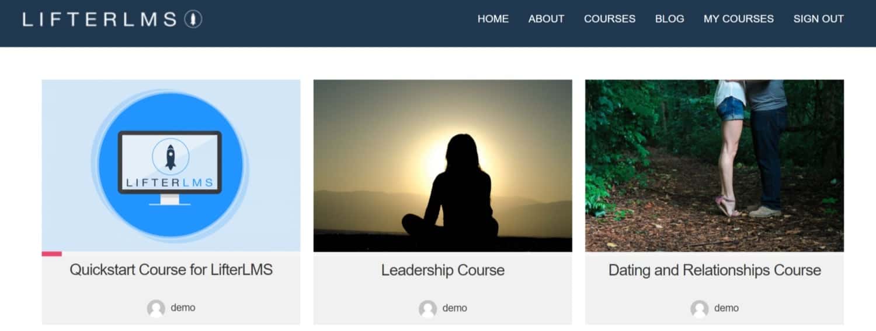
Task: Click demo author name under Quickstart Course
Action: coord(183,308)
